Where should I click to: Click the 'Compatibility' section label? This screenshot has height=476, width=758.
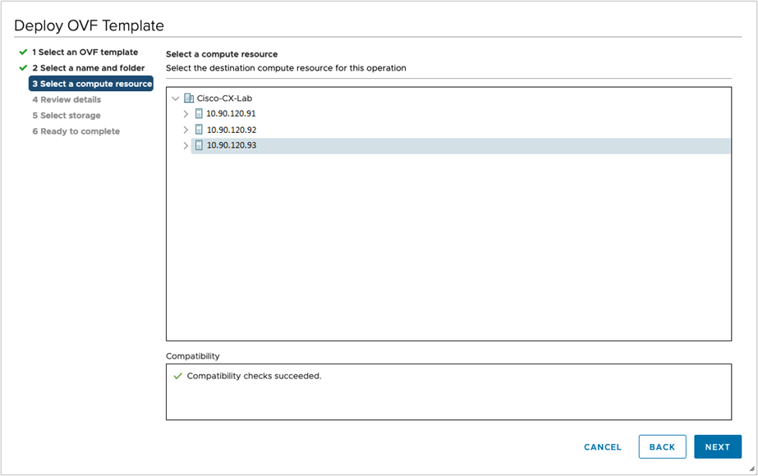[x=192, y=356]
